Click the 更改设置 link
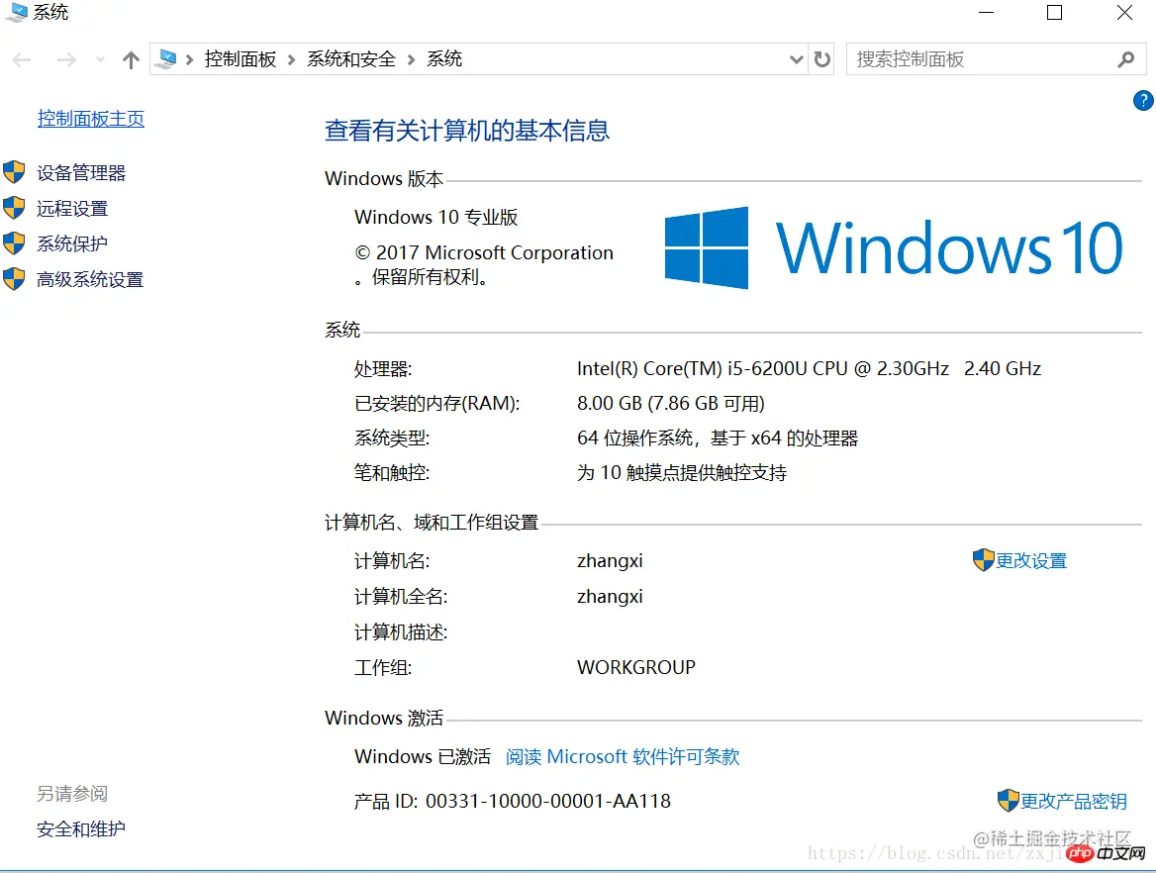Viewport: 1156px width, 873px height. pyautogui.click(x=1032, y=560)
